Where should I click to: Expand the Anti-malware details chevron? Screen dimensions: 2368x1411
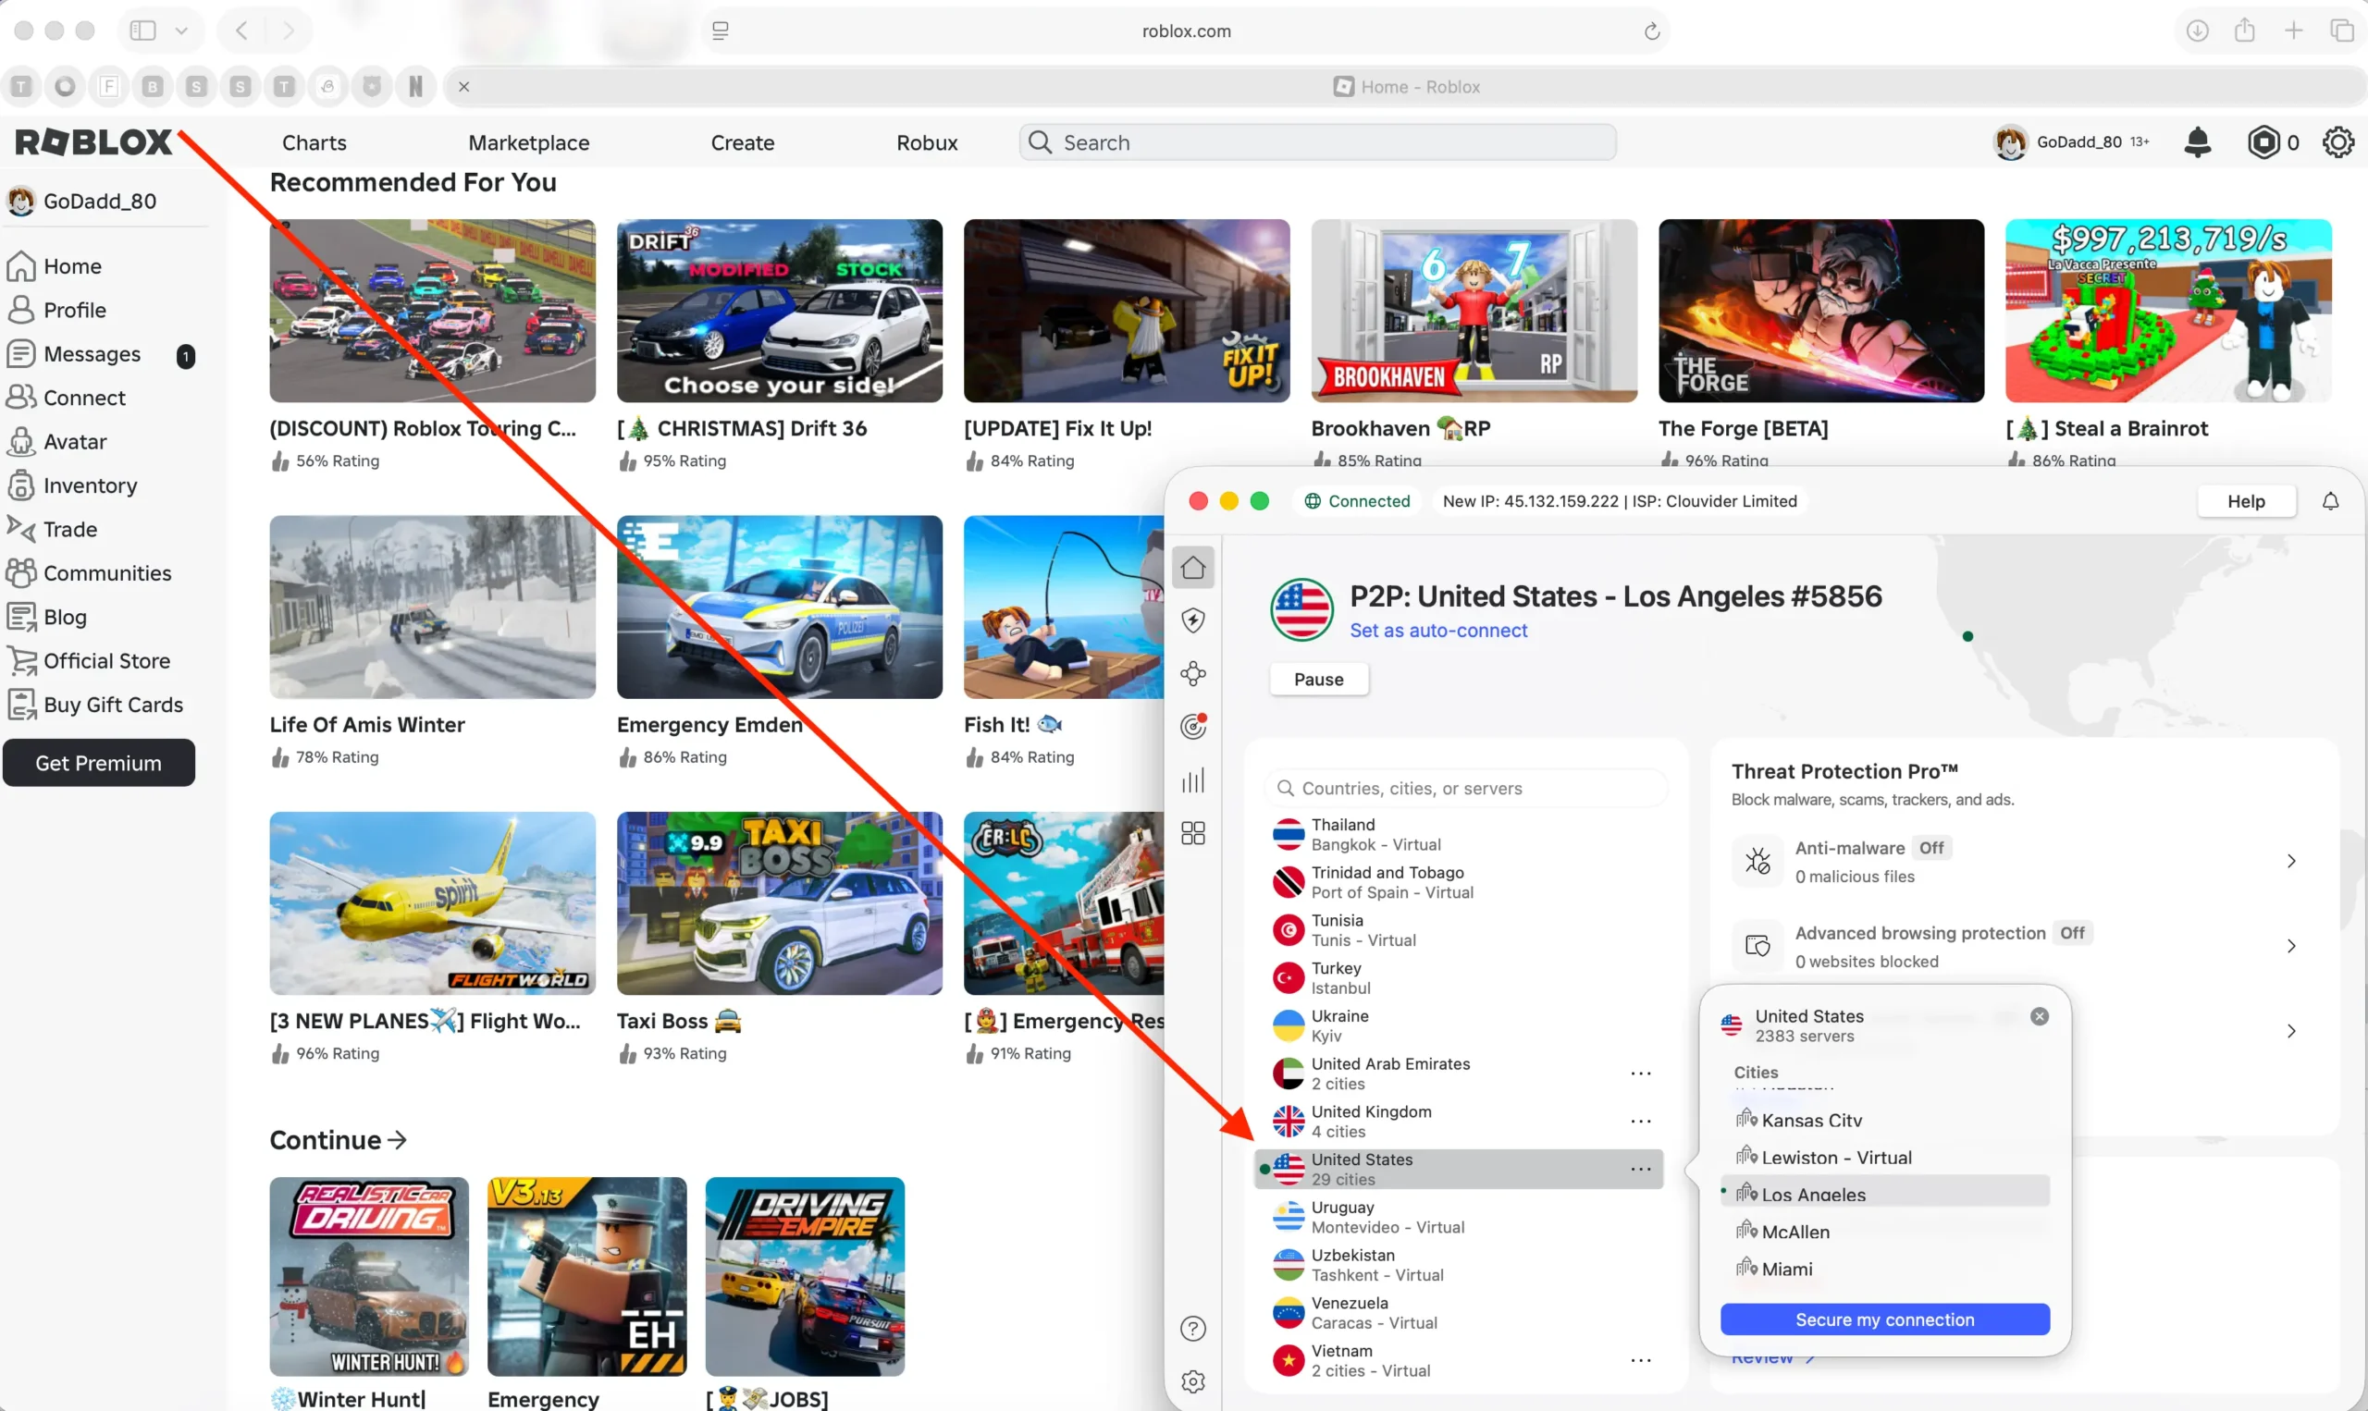[2292, 861]
